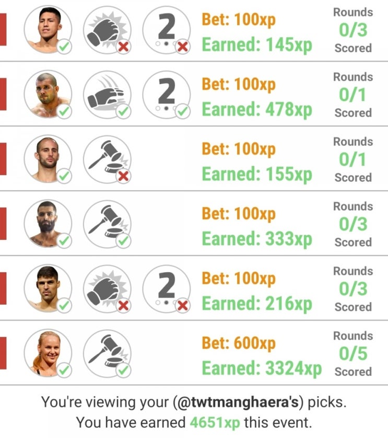Tap the gavel decision icon in the 155xp row

pos(107,159)
